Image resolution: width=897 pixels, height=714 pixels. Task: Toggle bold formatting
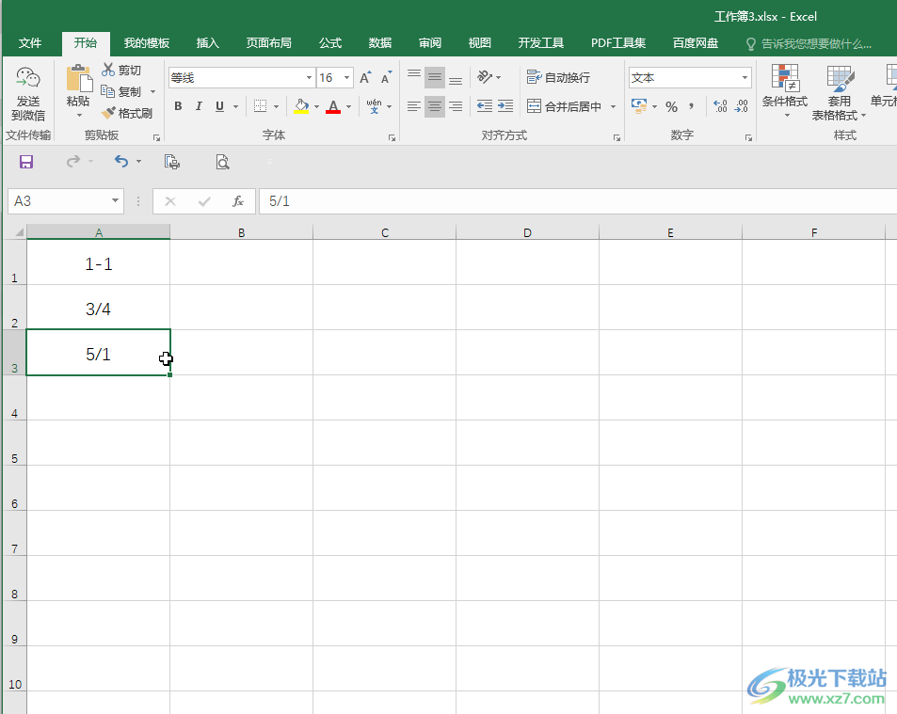point(179,105)
